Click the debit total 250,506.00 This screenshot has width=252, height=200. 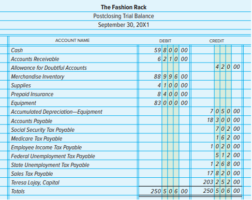click(x=169, y=191)
